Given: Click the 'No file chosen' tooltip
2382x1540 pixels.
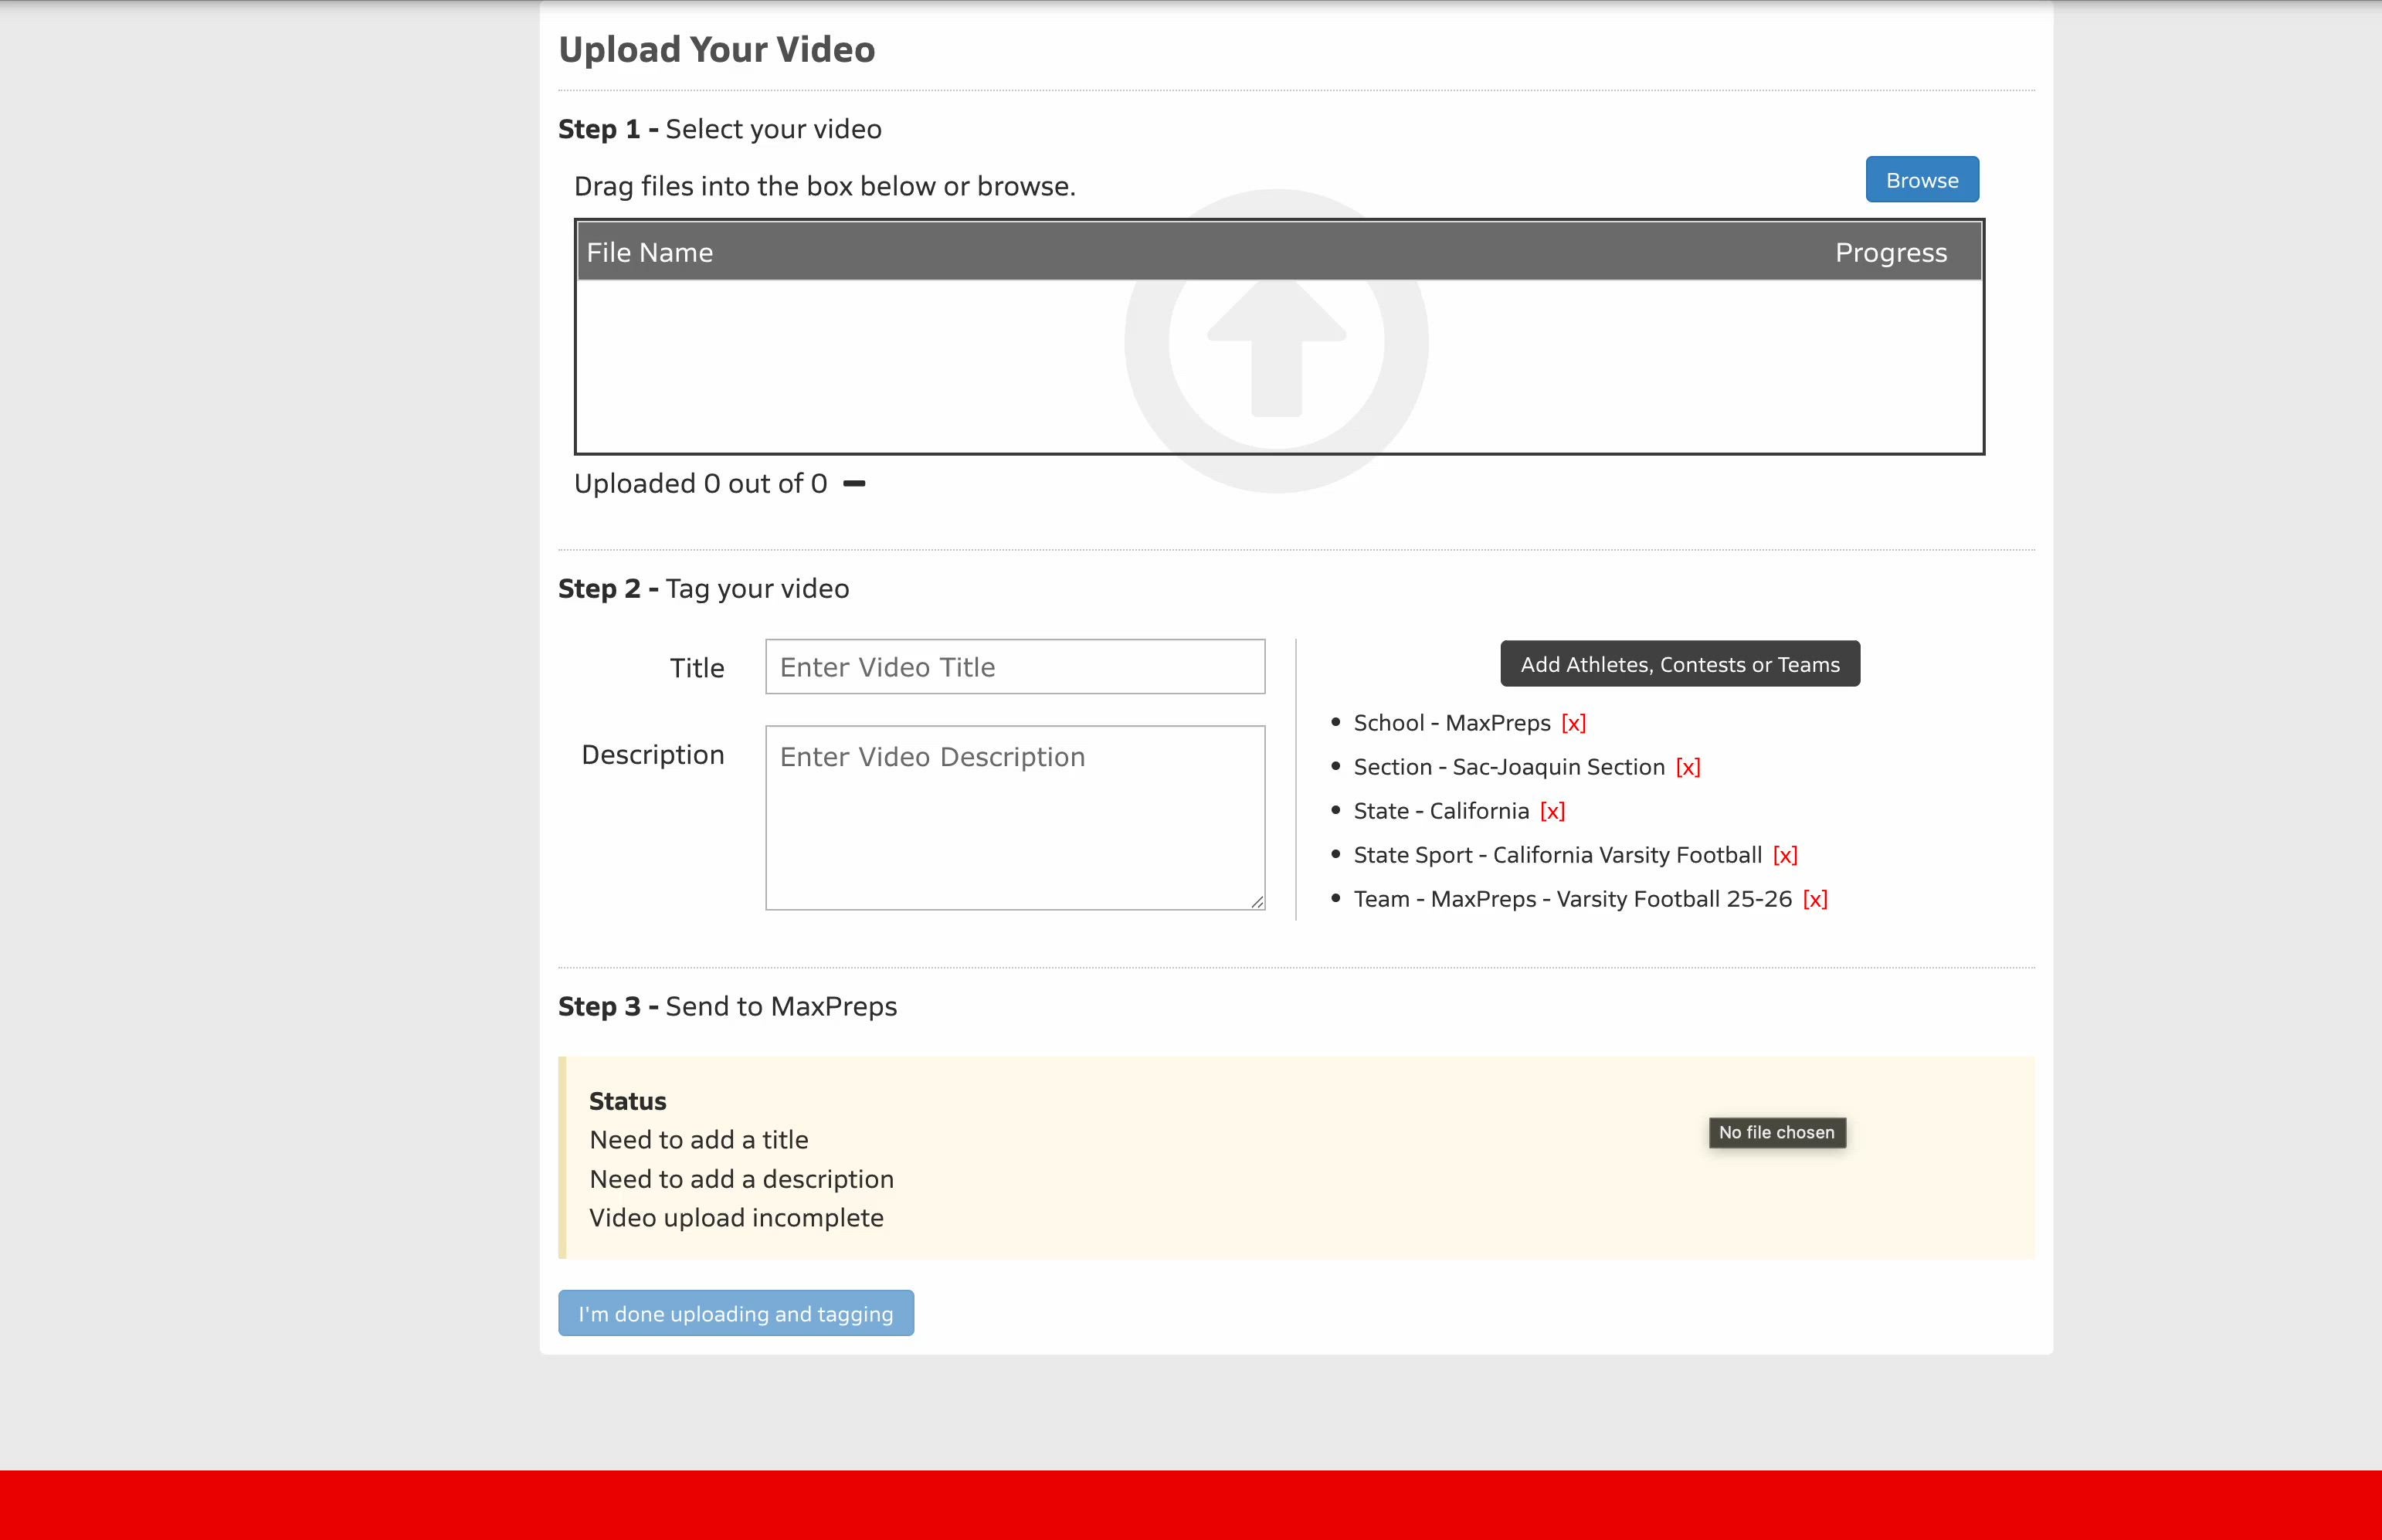Looking at the screenshot, I should coord(1776,1132).
